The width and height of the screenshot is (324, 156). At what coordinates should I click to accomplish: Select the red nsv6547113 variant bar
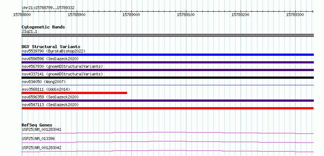(167, 108)
